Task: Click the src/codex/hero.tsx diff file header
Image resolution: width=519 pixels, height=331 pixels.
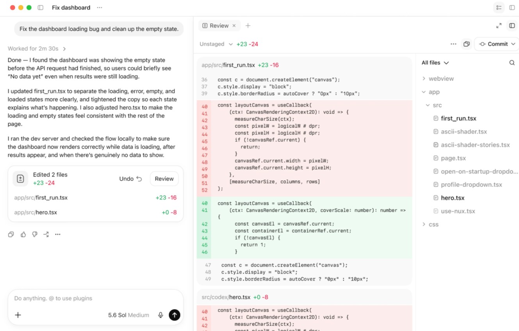Action: 304,297
